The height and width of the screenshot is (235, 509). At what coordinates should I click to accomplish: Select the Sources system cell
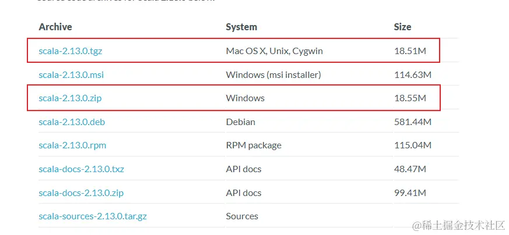coord(242,216)
